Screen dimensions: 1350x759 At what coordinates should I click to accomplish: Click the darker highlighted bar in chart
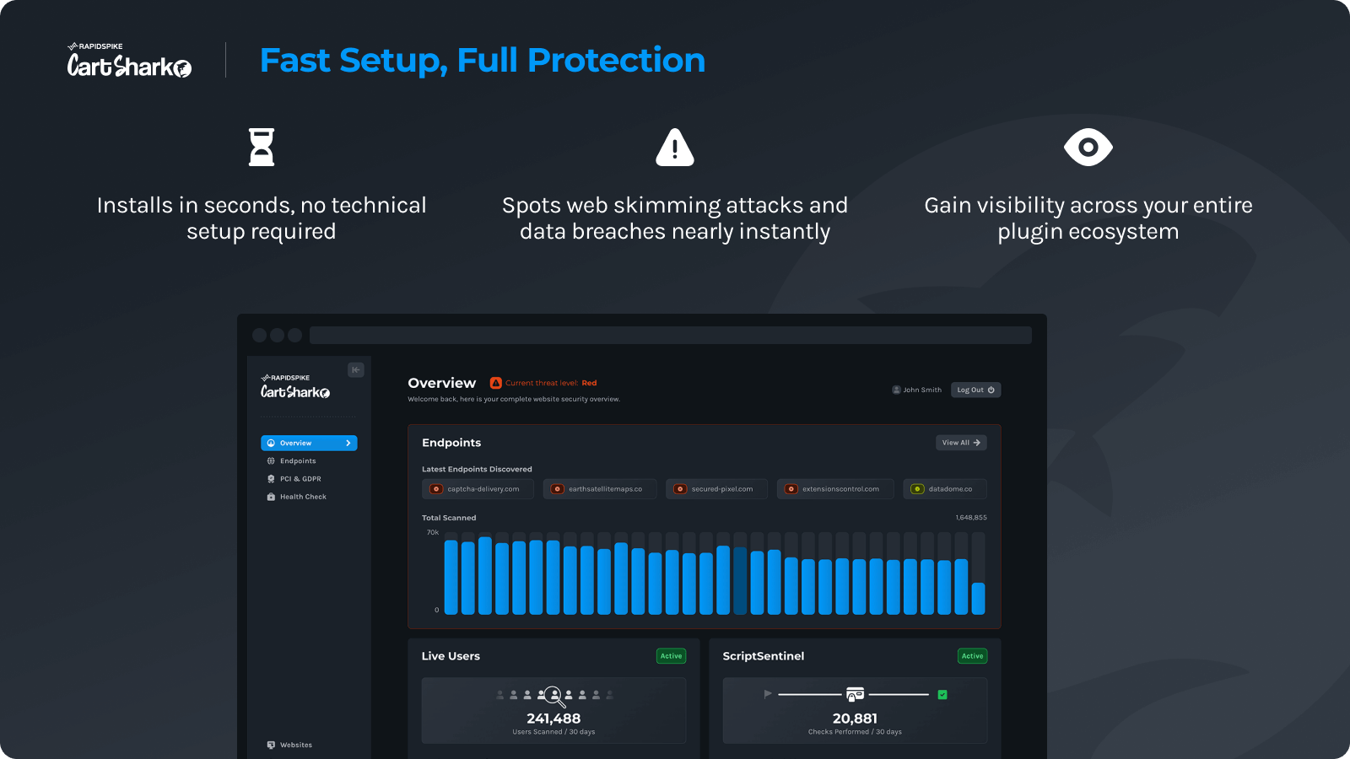coord(740,580)
